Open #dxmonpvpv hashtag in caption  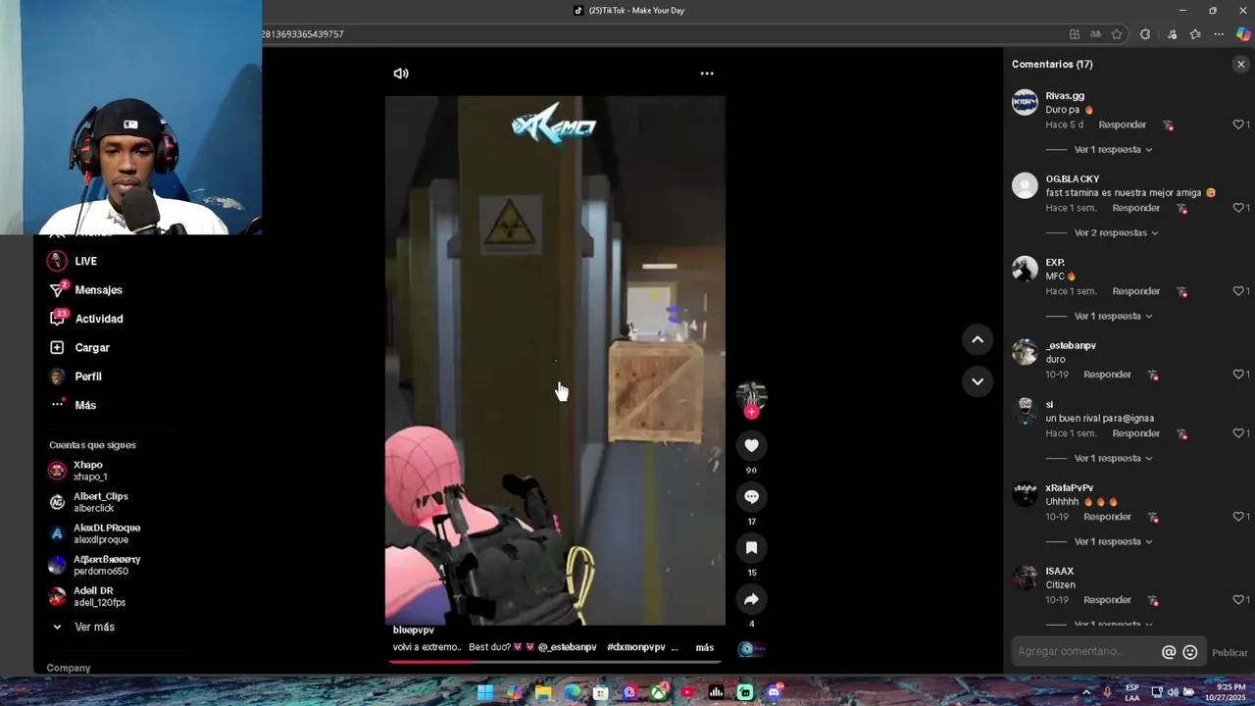(636, 648)
